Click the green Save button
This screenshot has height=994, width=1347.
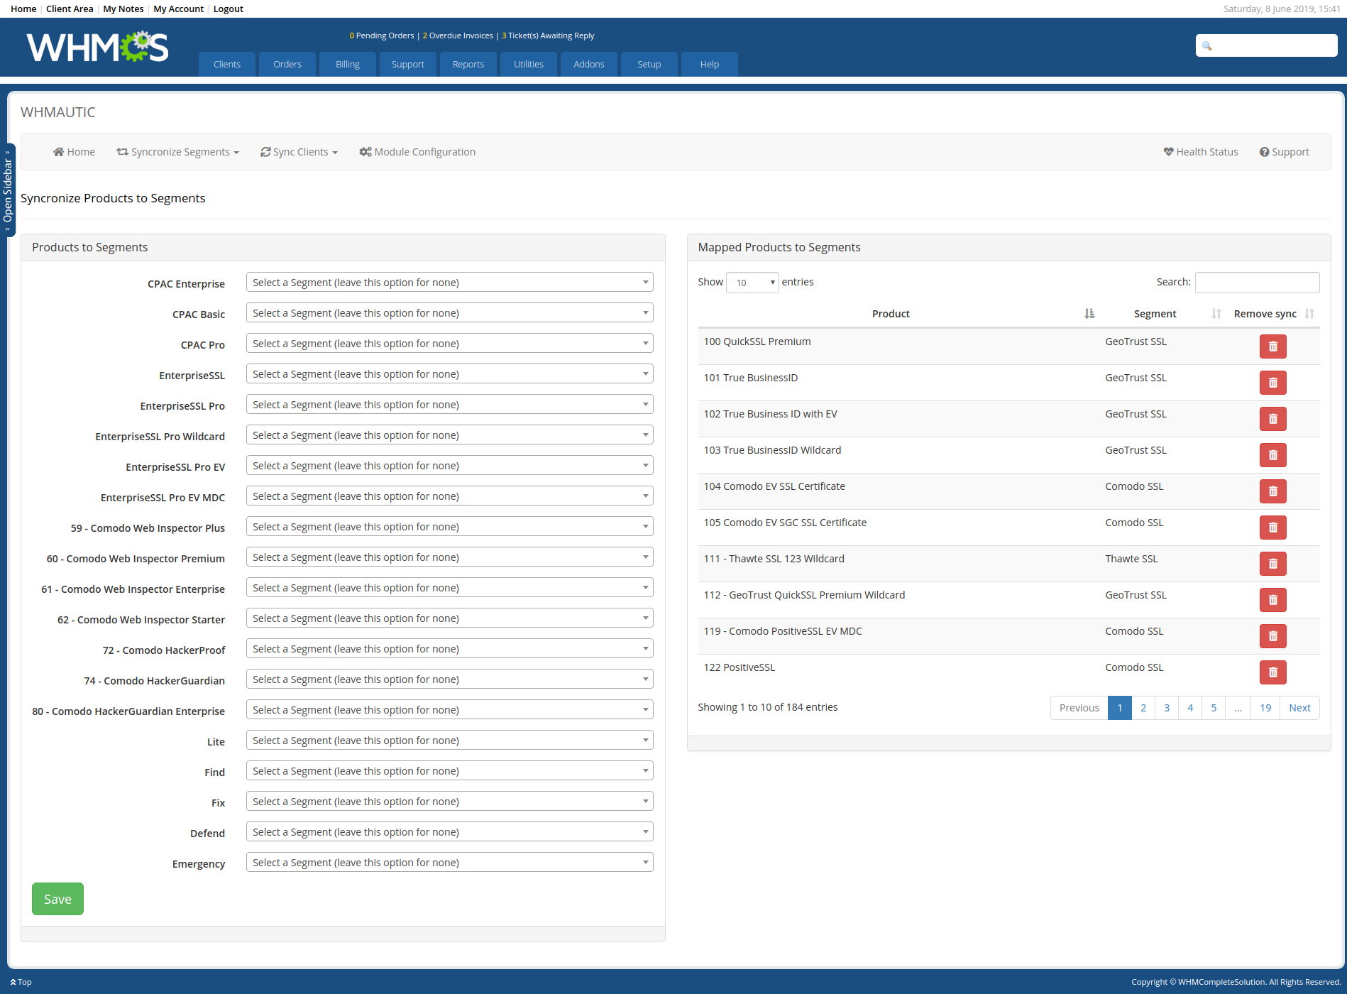pos(57,899)
